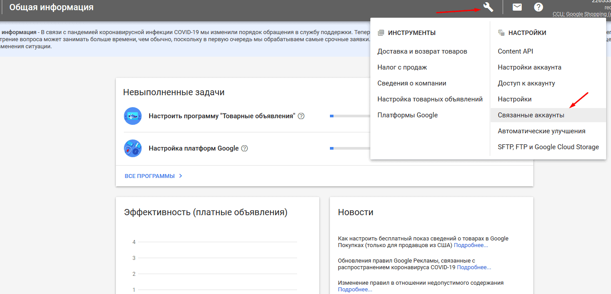Click the help question mark icon
The height and width of the screenshot is (294, 611).
[x=538, y=7]
